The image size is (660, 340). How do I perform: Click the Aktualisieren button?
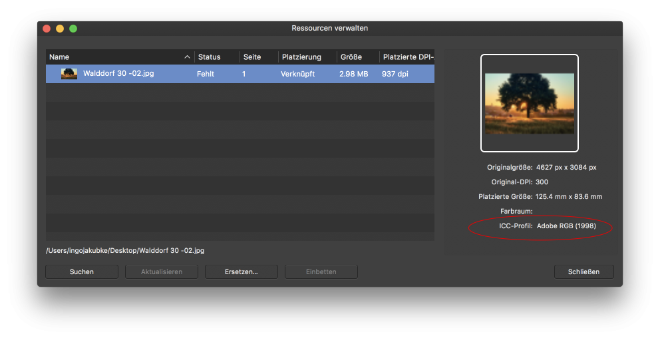(162, 272)
